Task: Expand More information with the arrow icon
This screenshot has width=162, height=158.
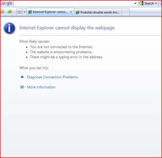Action: click(x=22, y=87)
